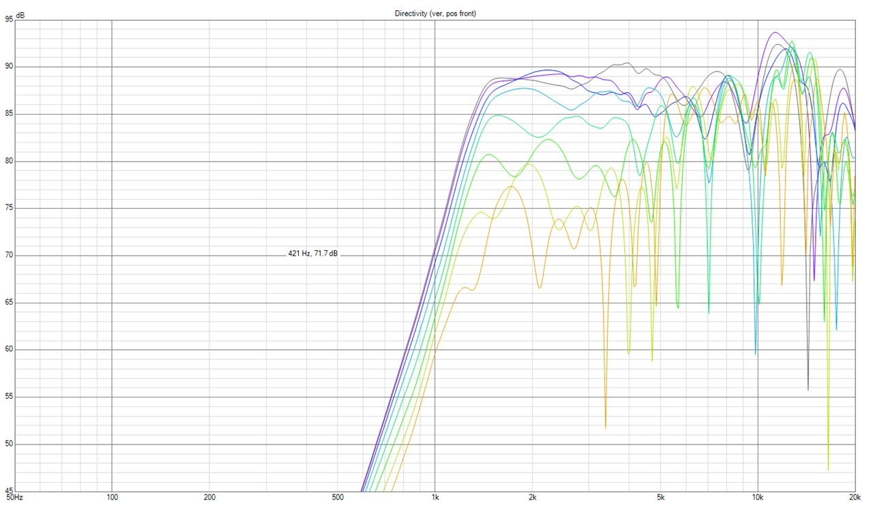Click the '65' dB axis label
The image size is (873, 512).
click(x=9, y=302)
